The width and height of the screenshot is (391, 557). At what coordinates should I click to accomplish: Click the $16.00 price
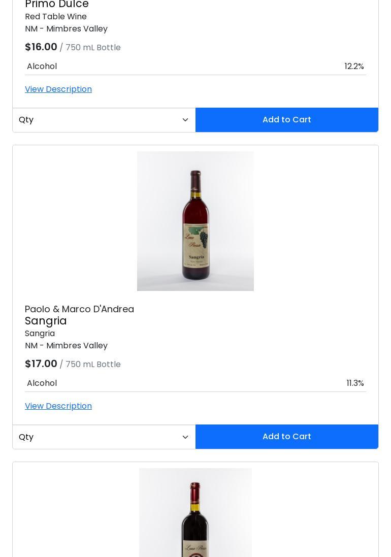tap(41, 47)
